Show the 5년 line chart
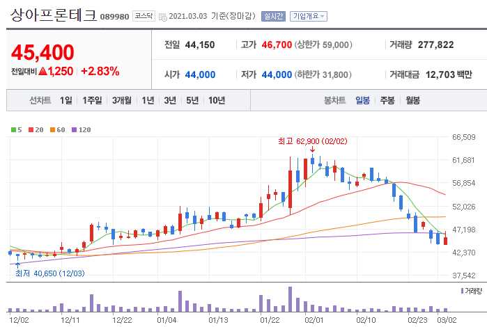 (x=192, y=100)
